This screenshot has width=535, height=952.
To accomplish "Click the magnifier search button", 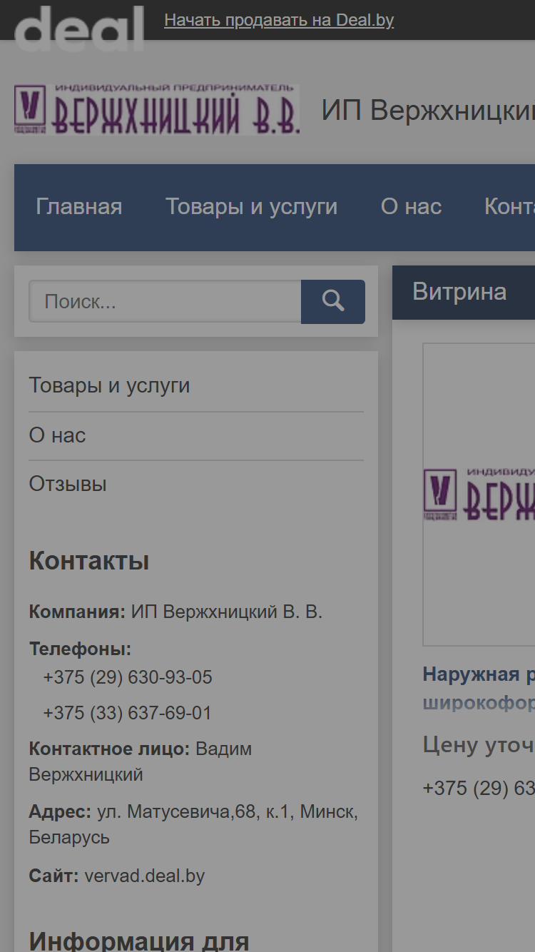I will (333, 301).
